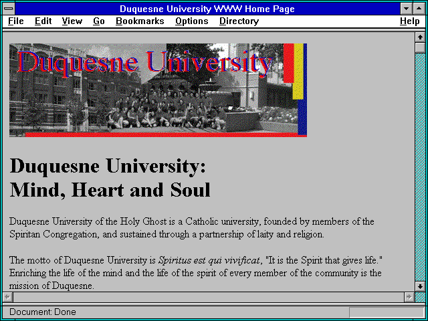Image resolution: width=428 pixels, height=321 pixels.
Task: Open the window control menu box
Action: tap(9, 9)
